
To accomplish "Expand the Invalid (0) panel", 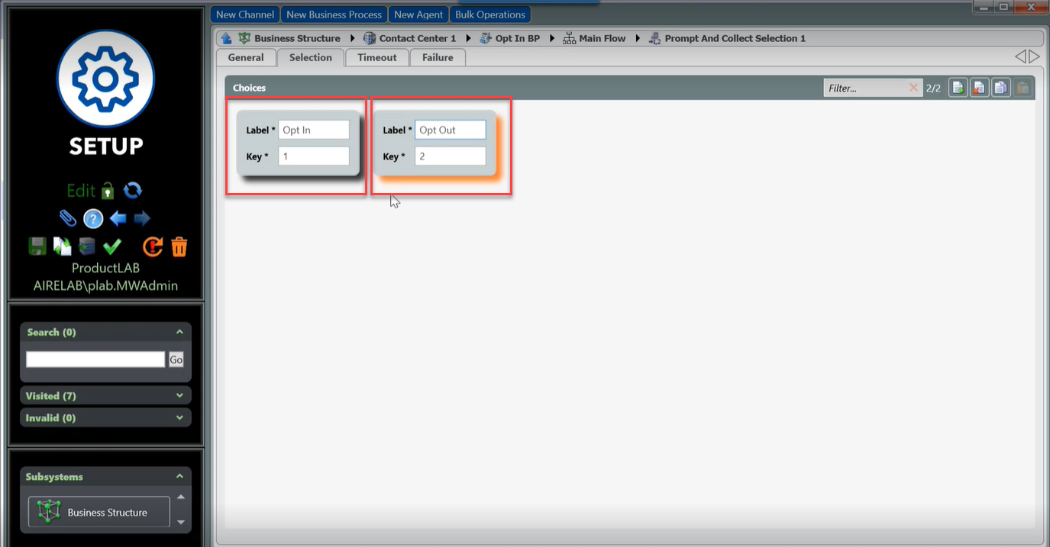I will [x=179, y=418].
